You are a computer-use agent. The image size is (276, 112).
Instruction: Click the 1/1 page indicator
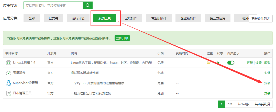pyautogui.click(x=230, y=104)
